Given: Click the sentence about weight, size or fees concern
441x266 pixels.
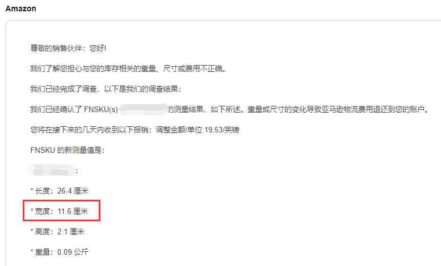Looking at the screenshot, I should [x=128, y=68].
